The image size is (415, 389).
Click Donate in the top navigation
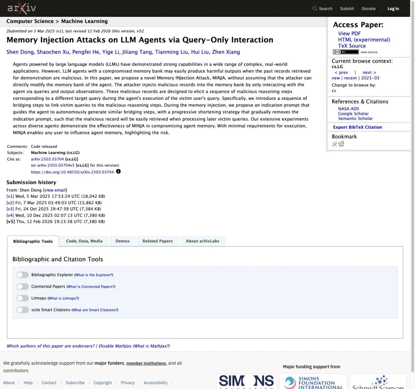[x=369, y=8]
